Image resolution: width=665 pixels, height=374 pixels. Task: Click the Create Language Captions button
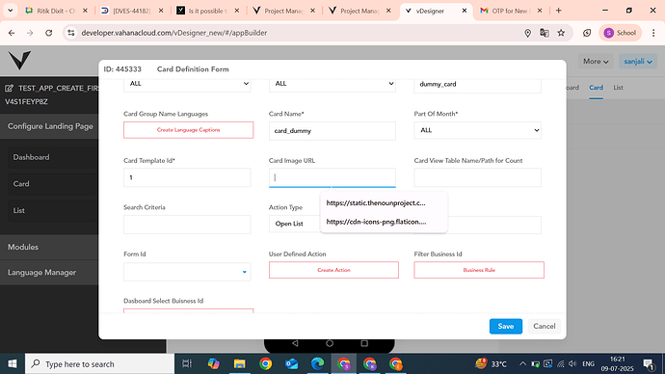pyautogui.click(x=188, y=130)
